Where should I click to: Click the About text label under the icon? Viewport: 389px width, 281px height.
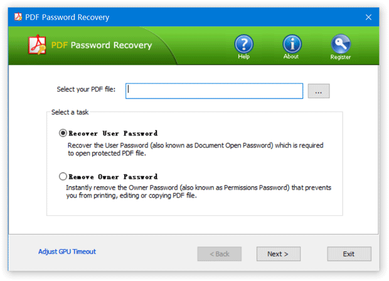point(291,57)
